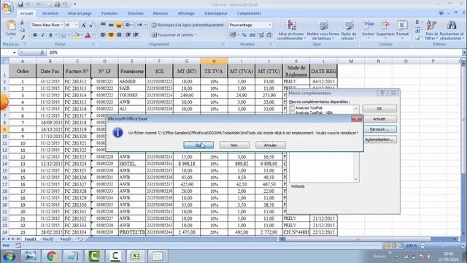Align text to the right
Screen dimensions: 467x263
[x=119, y=35]
